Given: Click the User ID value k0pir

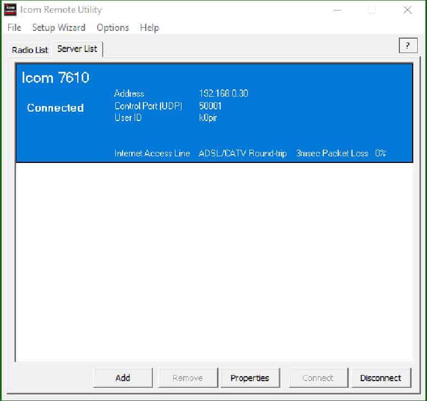Looking at the screenshot, I should point(208,117).
